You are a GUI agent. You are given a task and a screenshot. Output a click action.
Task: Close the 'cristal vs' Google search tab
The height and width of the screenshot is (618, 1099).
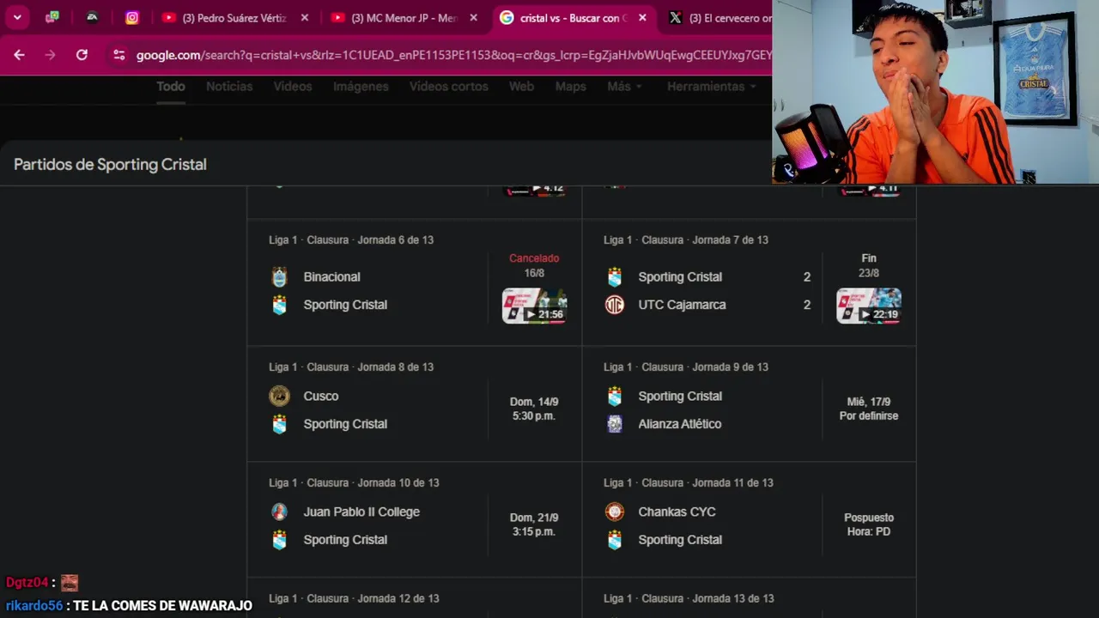click(642, 17)
